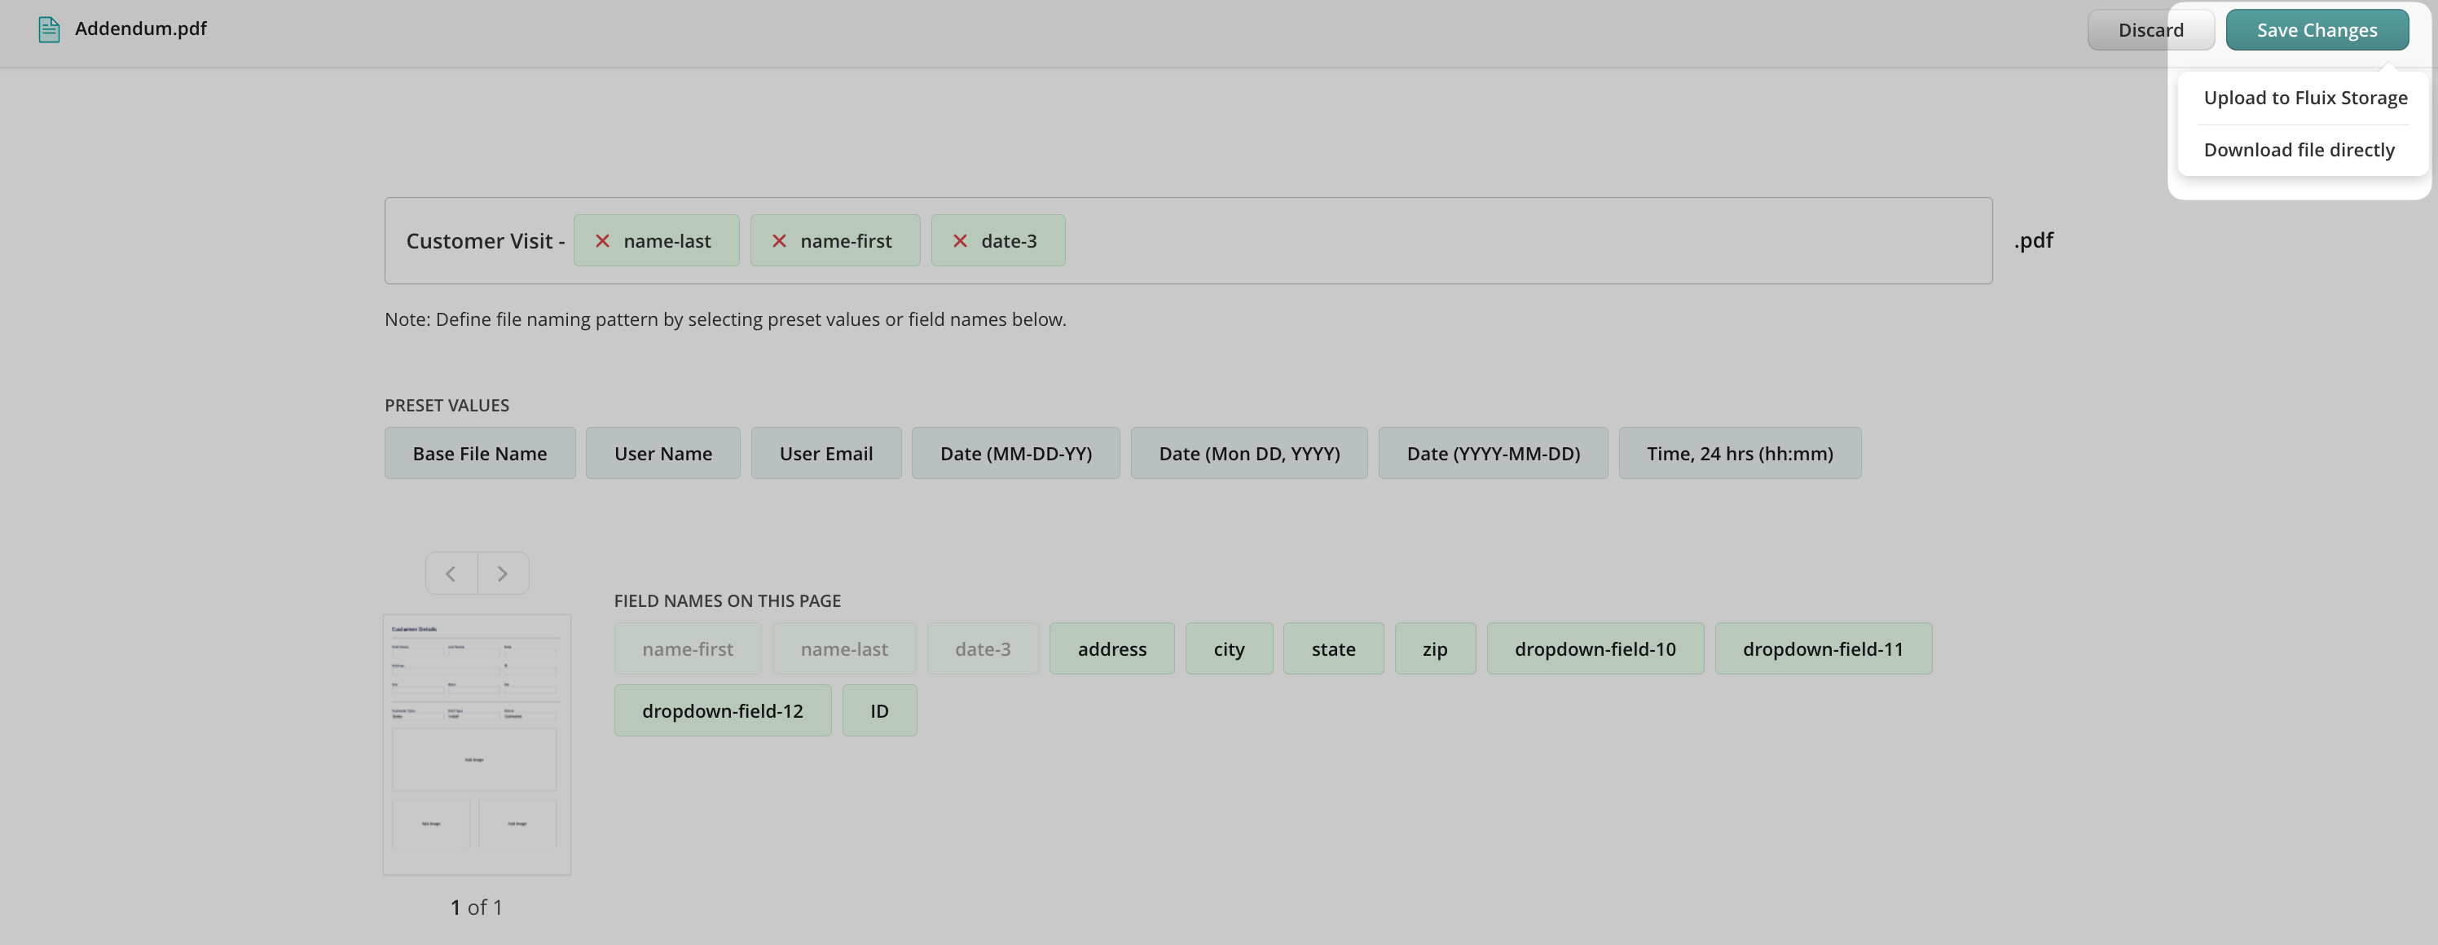Add the zip field to pattern
Viewport: 2438px width, 945px height.
click(1434, 649)
